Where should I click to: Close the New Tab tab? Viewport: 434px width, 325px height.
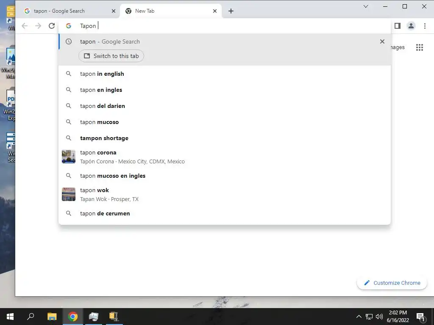point(215,11)
